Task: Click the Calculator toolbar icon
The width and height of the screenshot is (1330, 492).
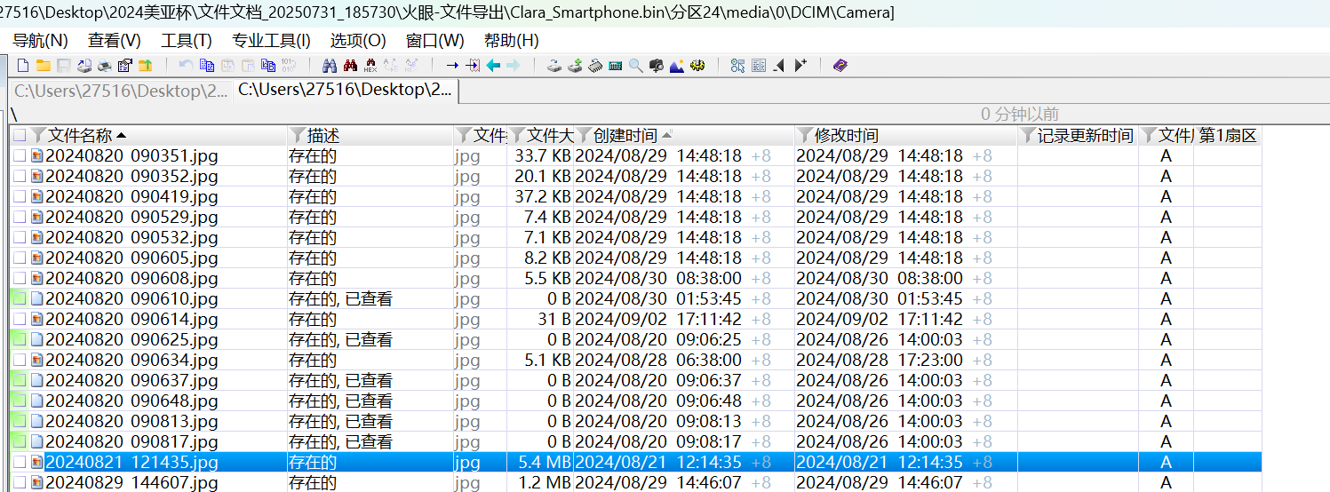Action: point(615,66)
